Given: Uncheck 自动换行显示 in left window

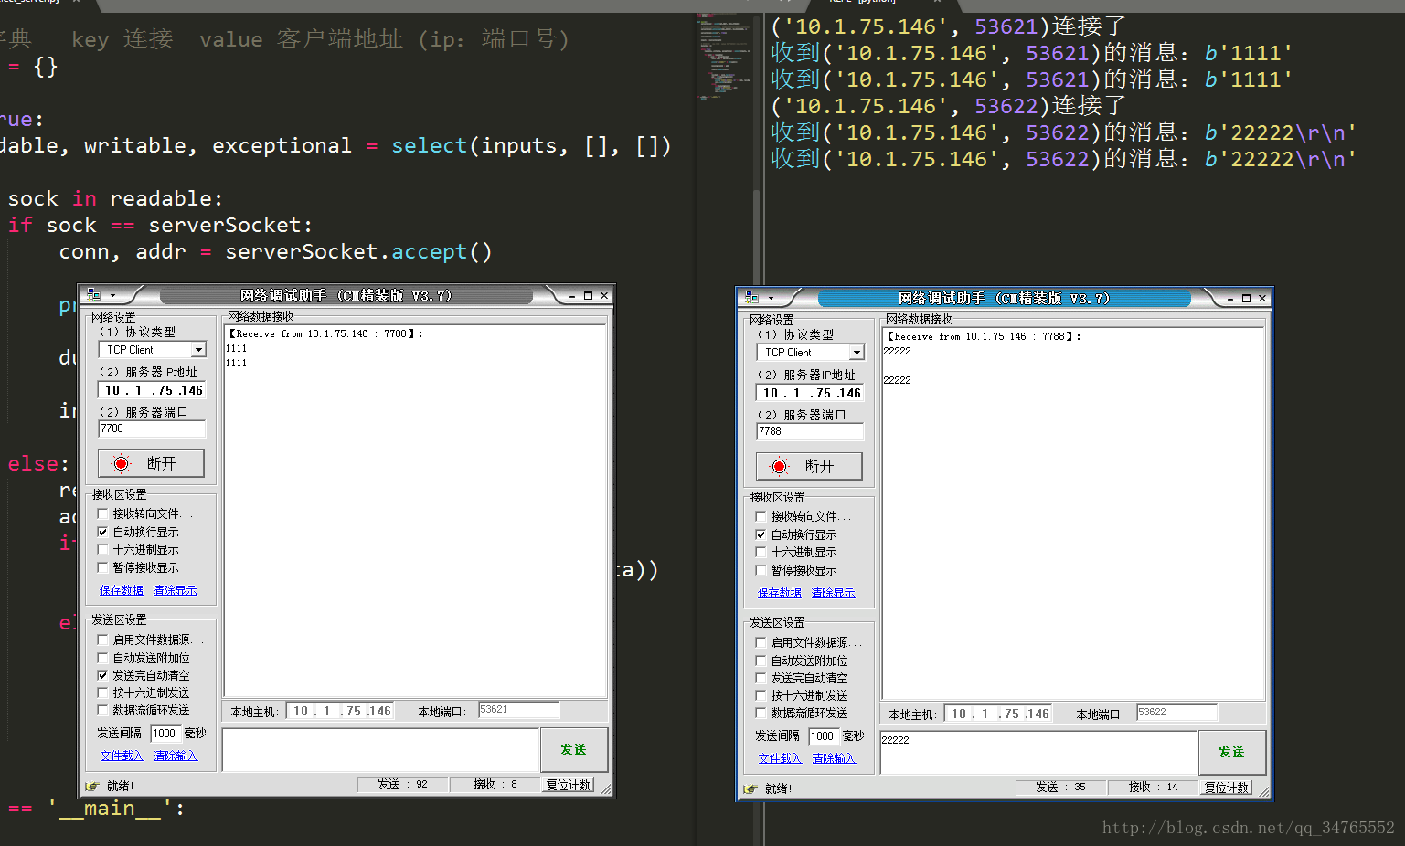Looking at the screenshot, I should click(x=102, y=532).
